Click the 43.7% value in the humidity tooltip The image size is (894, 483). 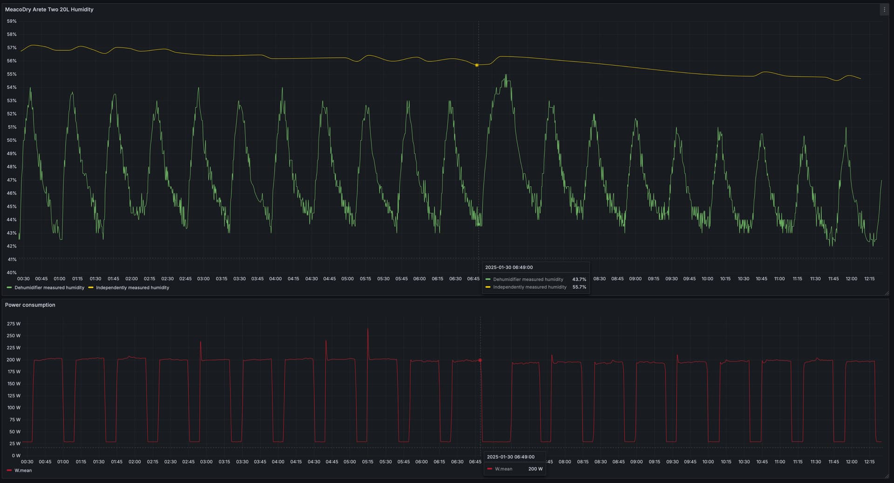[579, 279]
